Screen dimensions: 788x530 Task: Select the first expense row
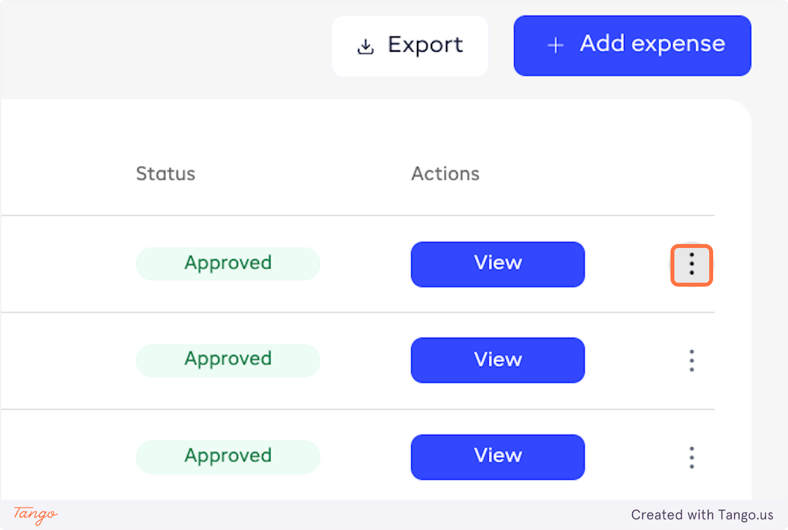coord(66,264)
